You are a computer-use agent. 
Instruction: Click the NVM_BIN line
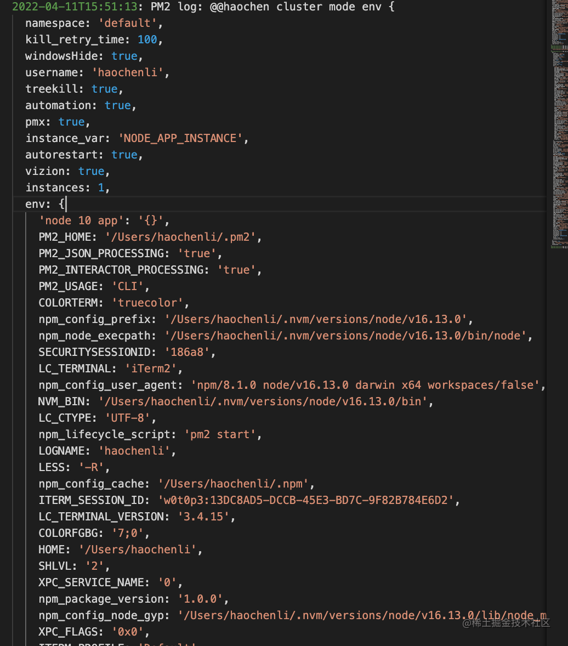pos(236,401)
